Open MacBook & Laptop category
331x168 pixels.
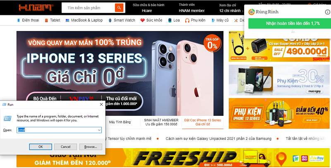(84, 20)
